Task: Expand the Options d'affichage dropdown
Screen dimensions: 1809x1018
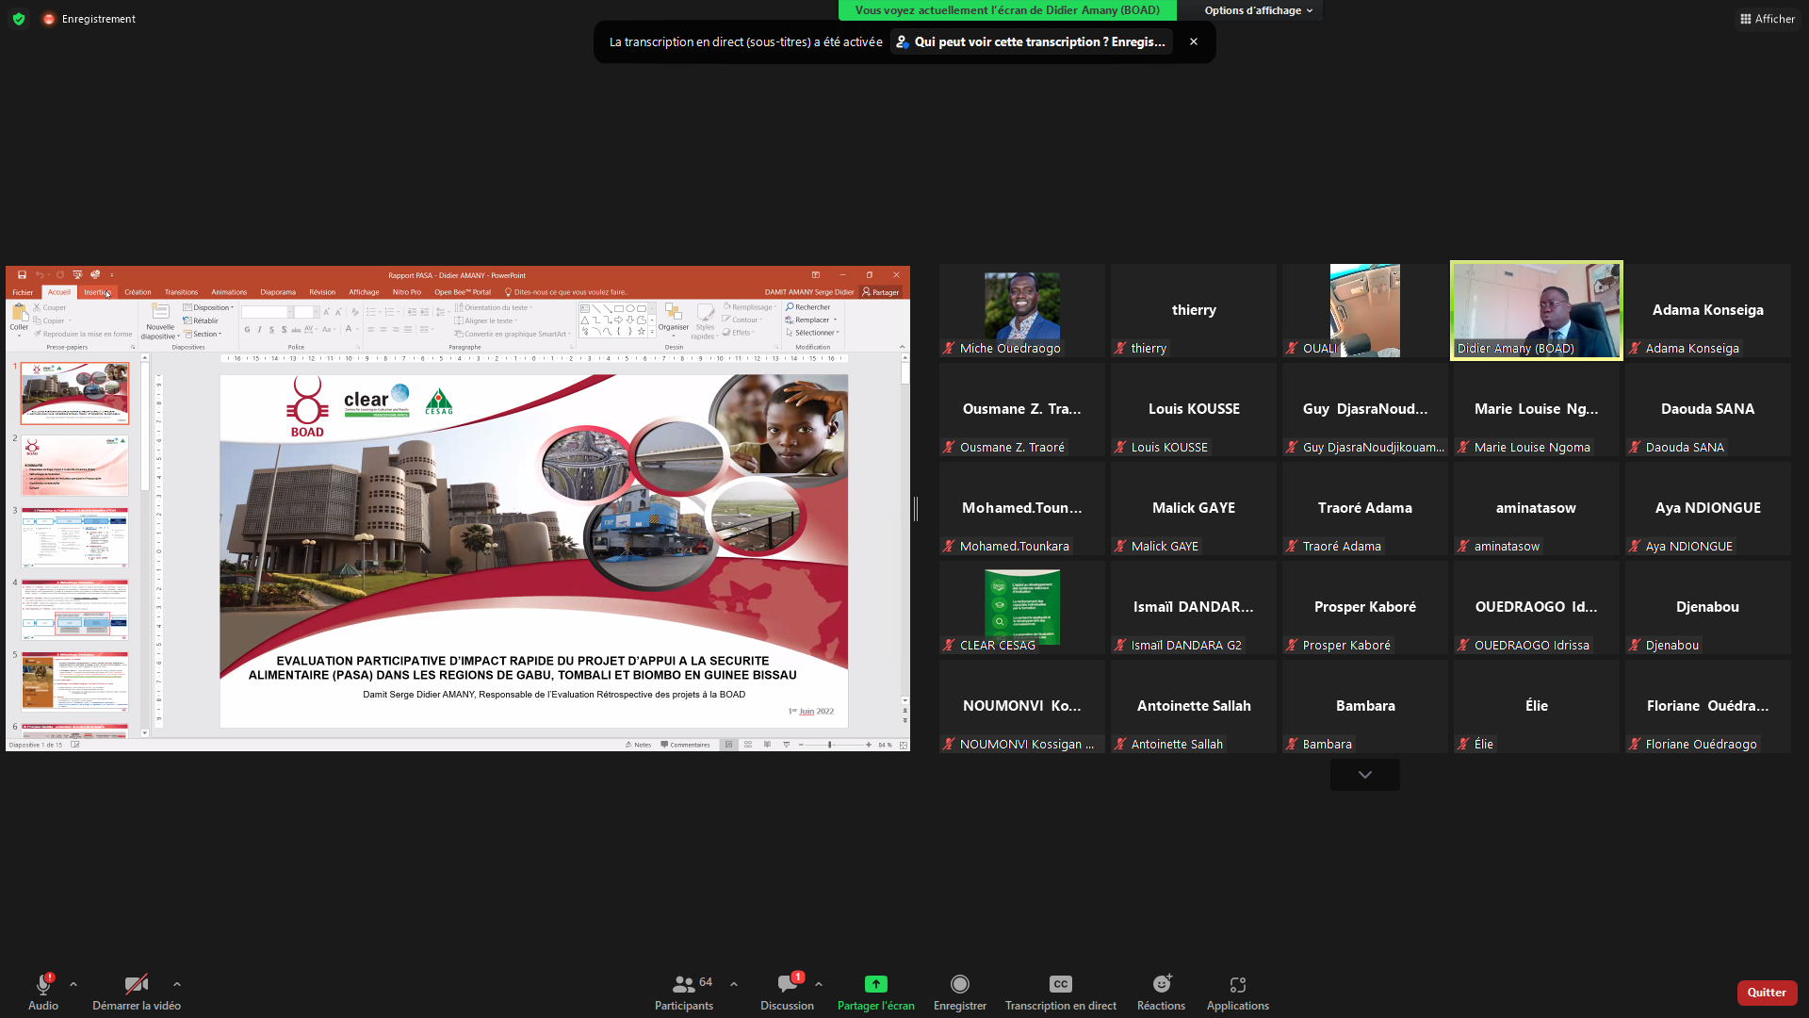Action: click(1258, 10)
